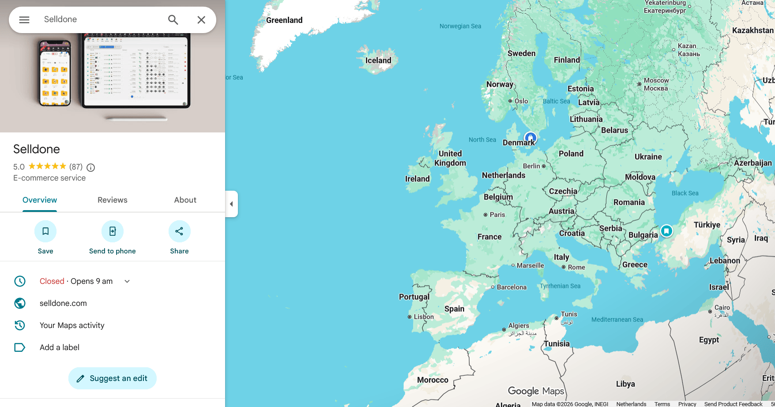Click the Netherlands region link in footer
This screenshot has height=407, width=775.
coord(631,404)
